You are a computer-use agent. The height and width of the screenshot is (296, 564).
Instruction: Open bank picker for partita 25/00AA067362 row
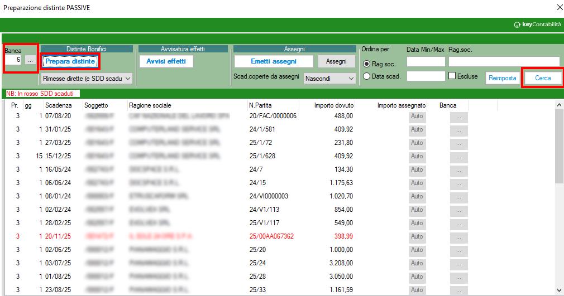458,237
